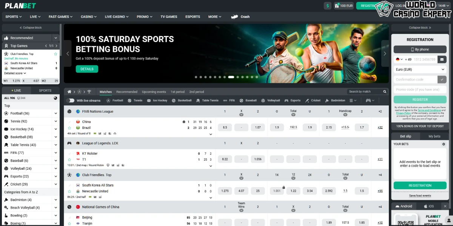Click the search magnifier in Search by match
The height and width of the screenshot is (226, 453).
tap(385, 91)
